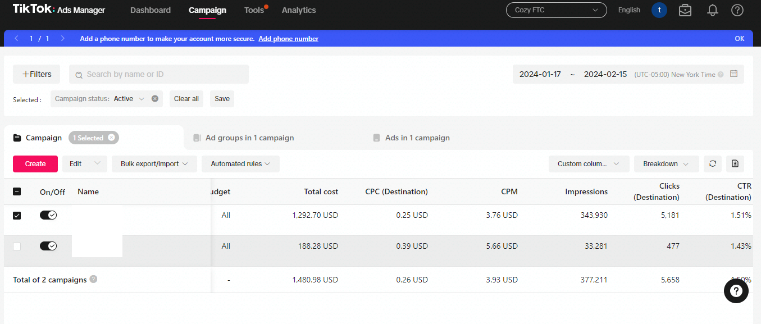Click the Name column header
Image resolution: width=761 pixels, height=324 pixels.
[88, 191]
